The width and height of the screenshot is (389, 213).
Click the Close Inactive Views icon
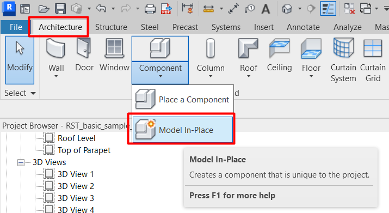349,9
